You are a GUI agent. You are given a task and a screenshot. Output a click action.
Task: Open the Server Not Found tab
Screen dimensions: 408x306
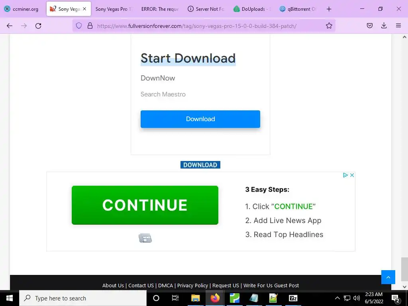pyautogui.click(x=206, y=9)
